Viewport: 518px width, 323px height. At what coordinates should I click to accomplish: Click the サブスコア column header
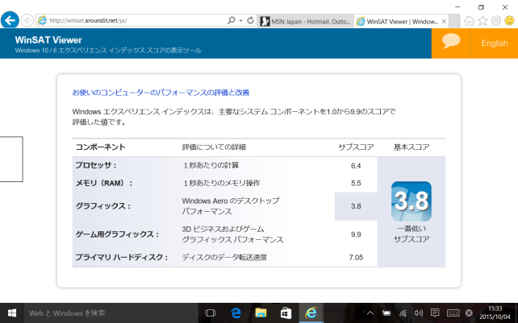point(356,147)
